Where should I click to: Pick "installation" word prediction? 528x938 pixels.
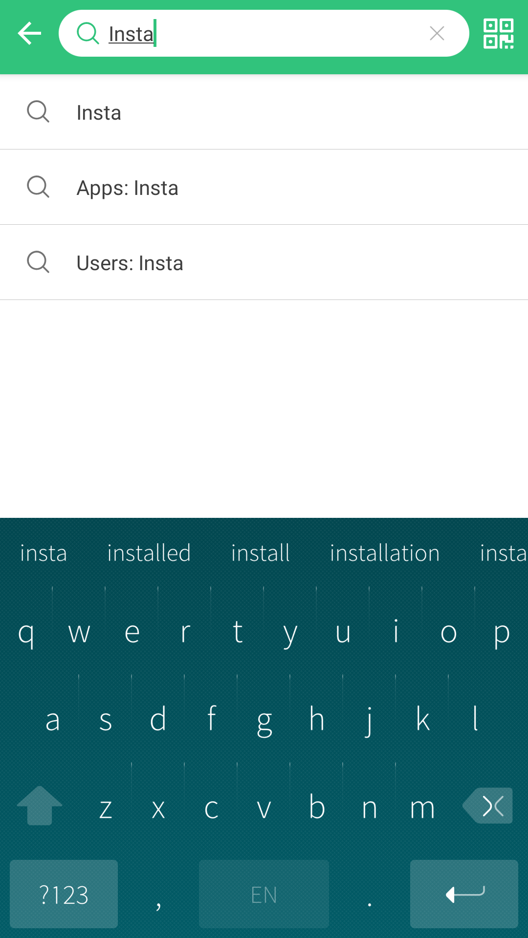tap(385, 554)
